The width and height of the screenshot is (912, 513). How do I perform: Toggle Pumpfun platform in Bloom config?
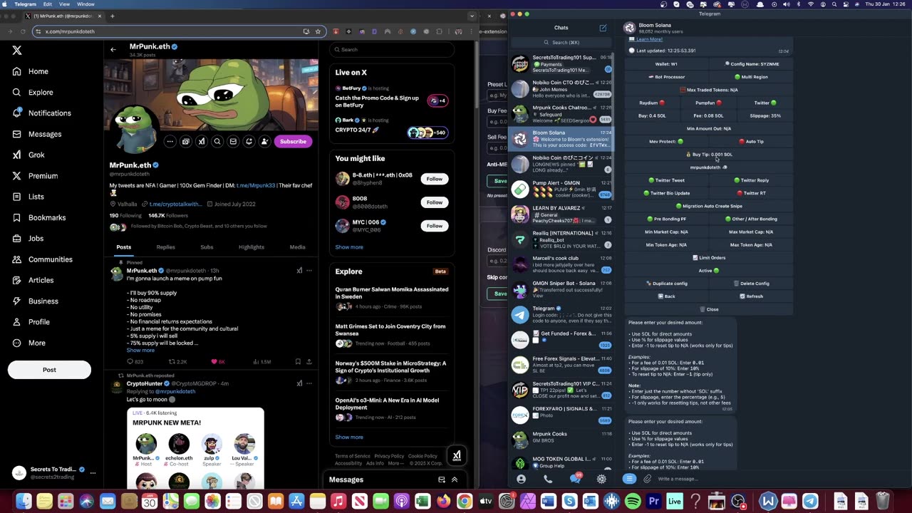(x=708, y=103)
